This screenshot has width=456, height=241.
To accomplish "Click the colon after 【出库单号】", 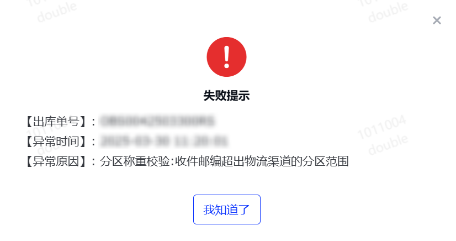I will 93,122.
